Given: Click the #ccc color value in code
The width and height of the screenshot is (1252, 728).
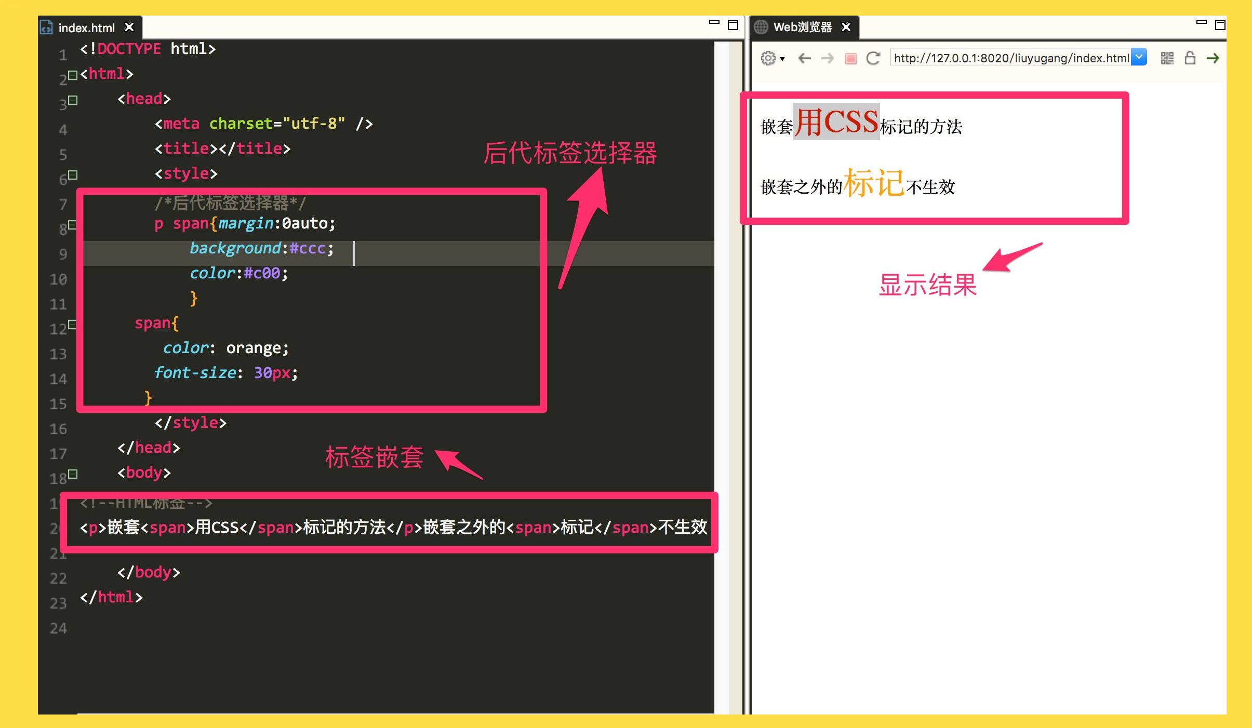Looking at the screenshot, I should tap(308, 248).
